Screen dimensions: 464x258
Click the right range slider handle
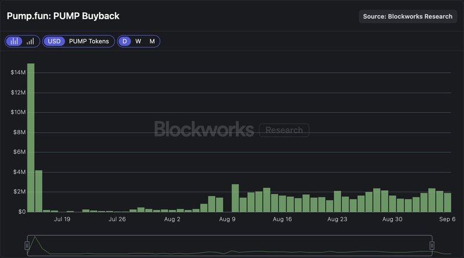[x=432, y=245]
